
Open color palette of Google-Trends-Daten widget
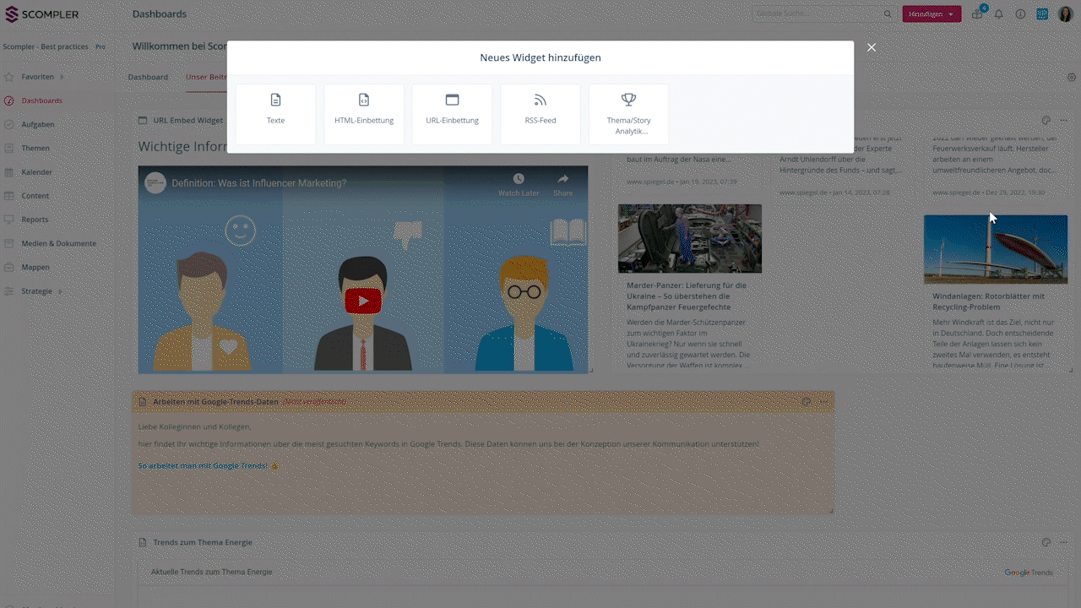pos(806,402)
